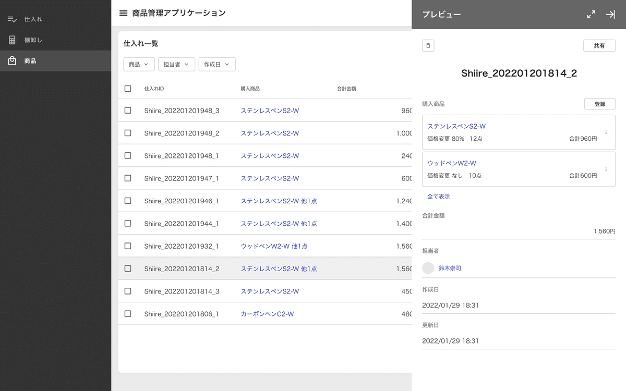Click the 棚卸し calculator icon in sidebar
The image size is (626, 391).
tap(12, 40)
